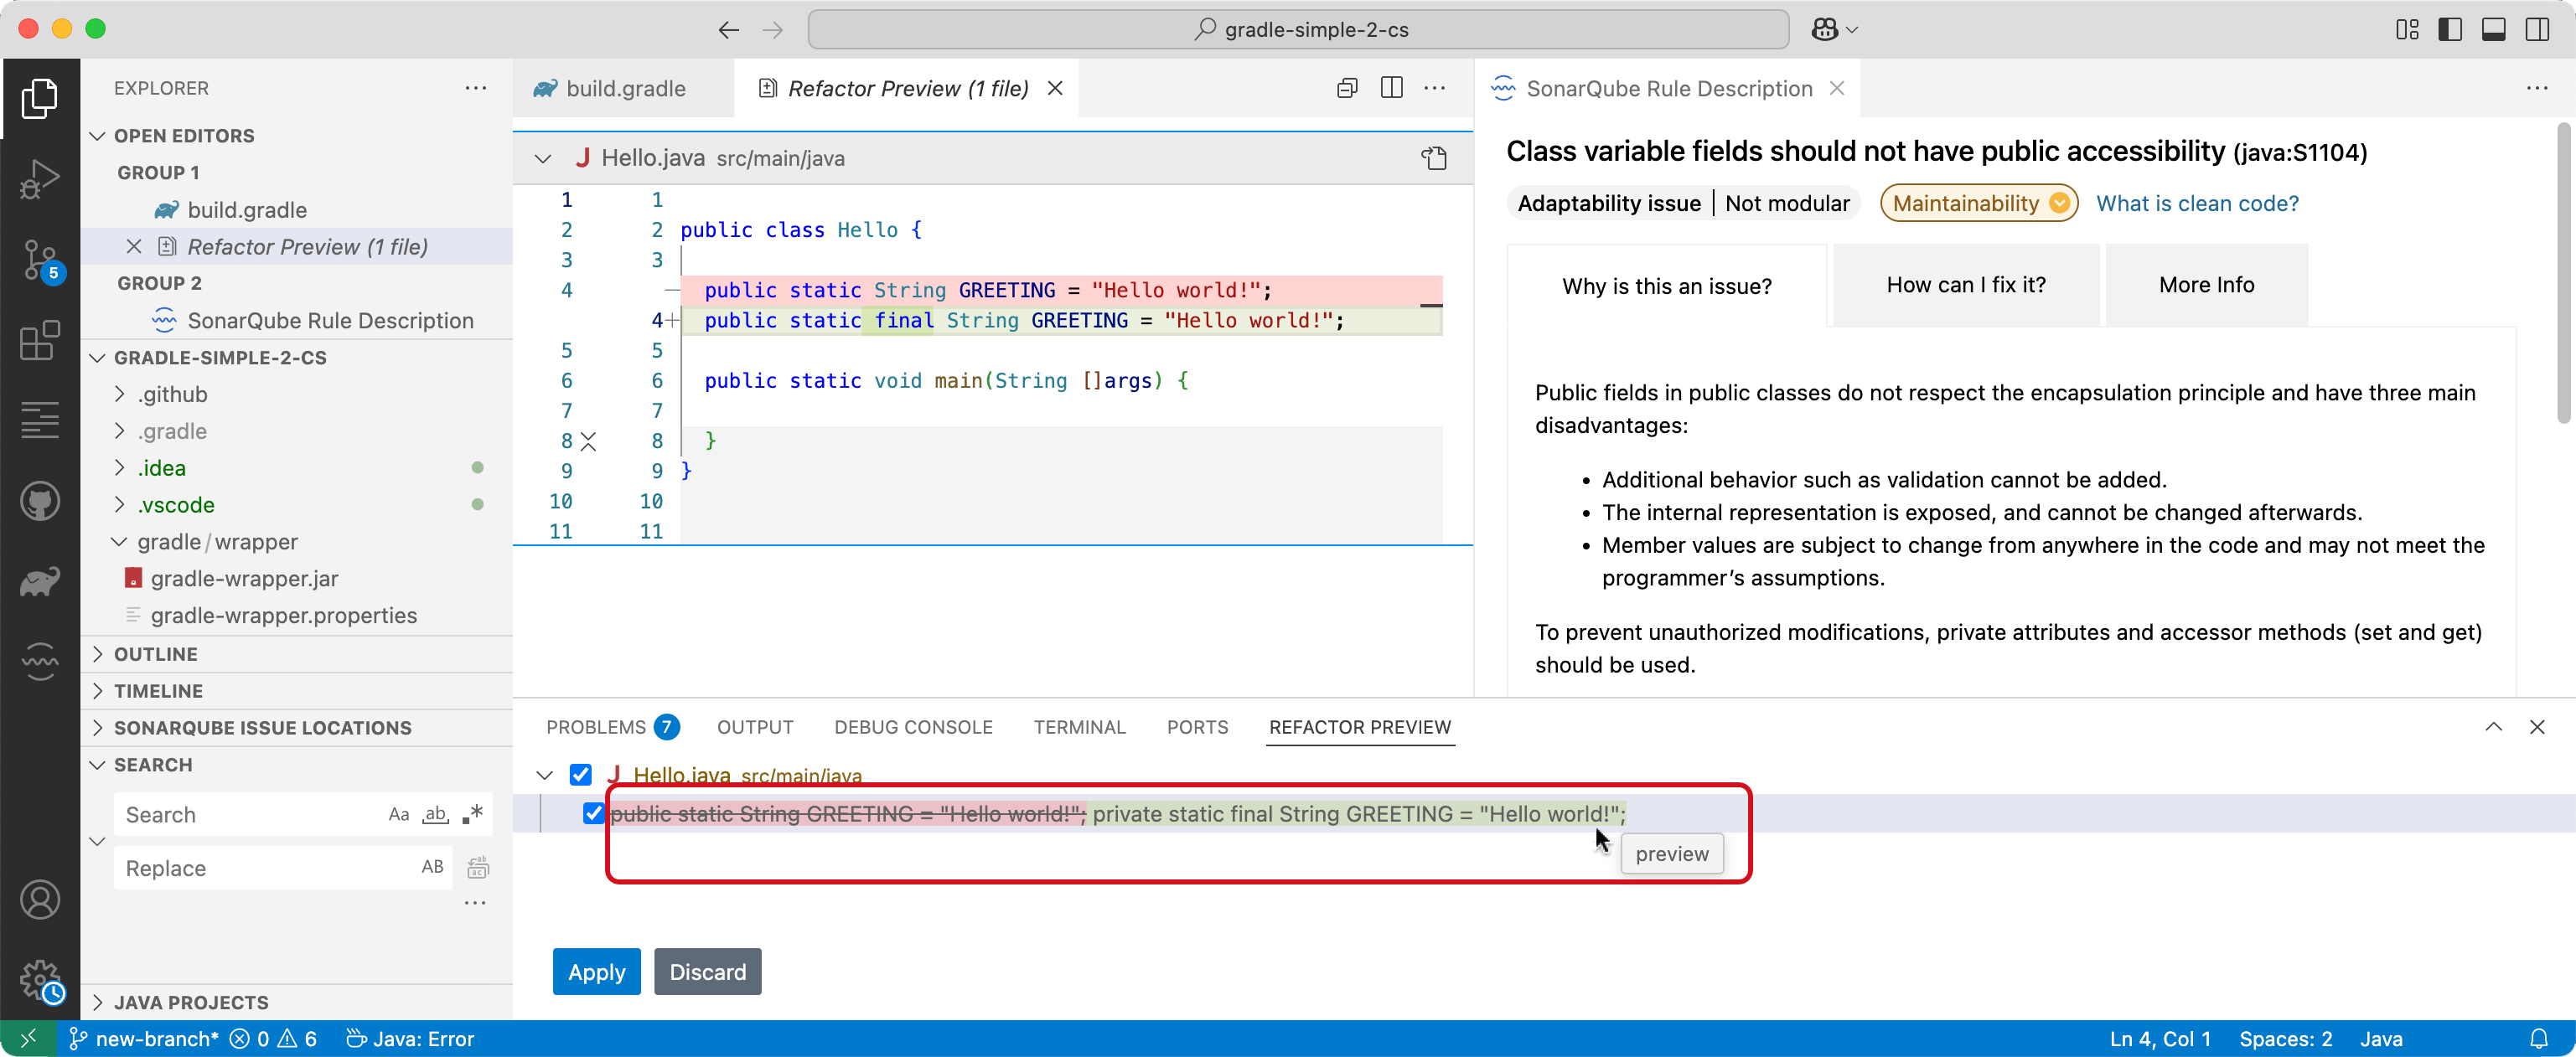Screen dimensions: 2576x1057
Task: Toggle Preserve Case in replace field
Action: point(432,867)
